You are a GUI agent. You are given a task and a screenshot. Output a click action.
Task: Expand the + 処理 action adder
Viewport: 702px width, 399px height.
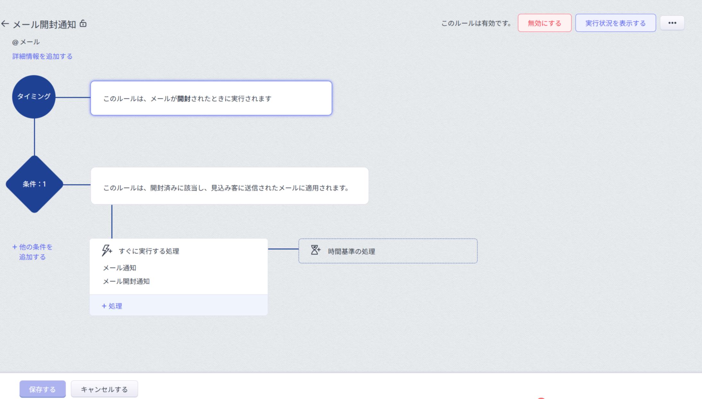(x=112, y=306)
